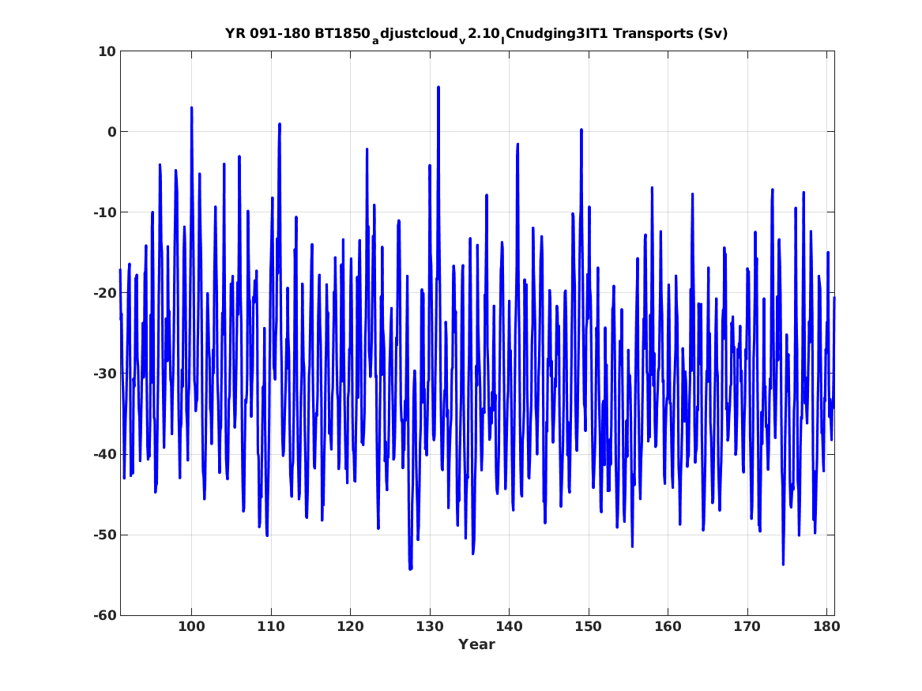Click y-axis tick label '0'
Viewport: 922px width, 691px height.
[x=111, y=132]
